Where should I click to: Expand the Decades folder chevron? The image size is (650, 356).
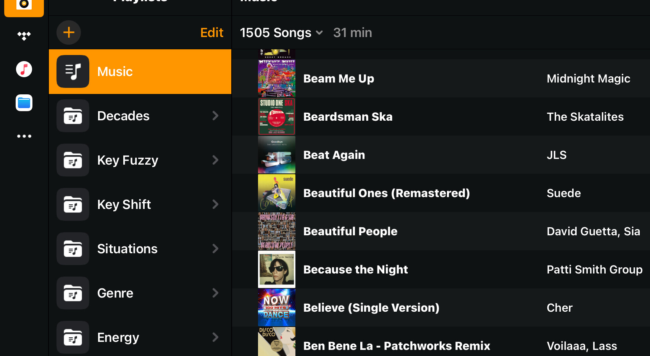(215, 116)
